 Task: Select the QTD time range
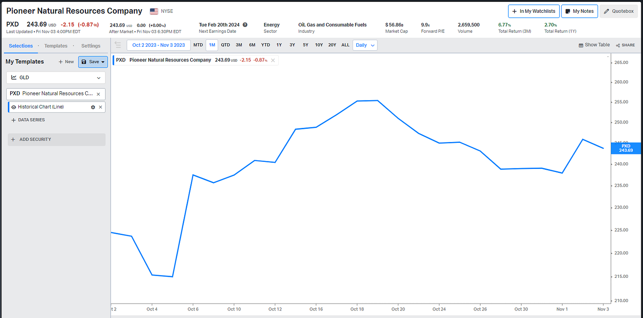point(226,45)
